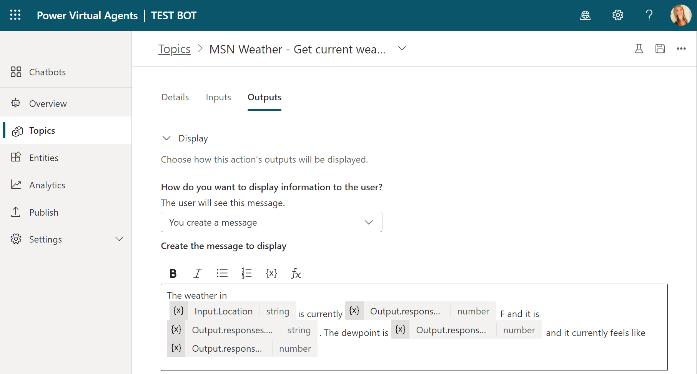The width and height of the screenshot is (697, 374).
Task: Click the 'and it currently feels like' text
Action: click(596, 333)
